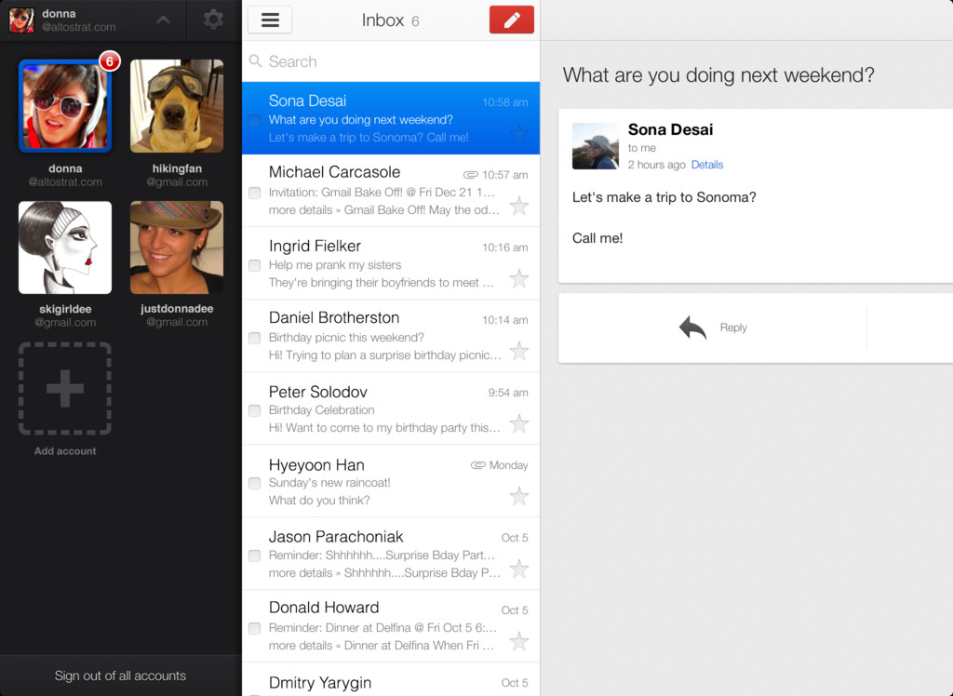Screen dimensions: 953x696
Task: Click the red compose pencil button
Action: coord(511,20)
